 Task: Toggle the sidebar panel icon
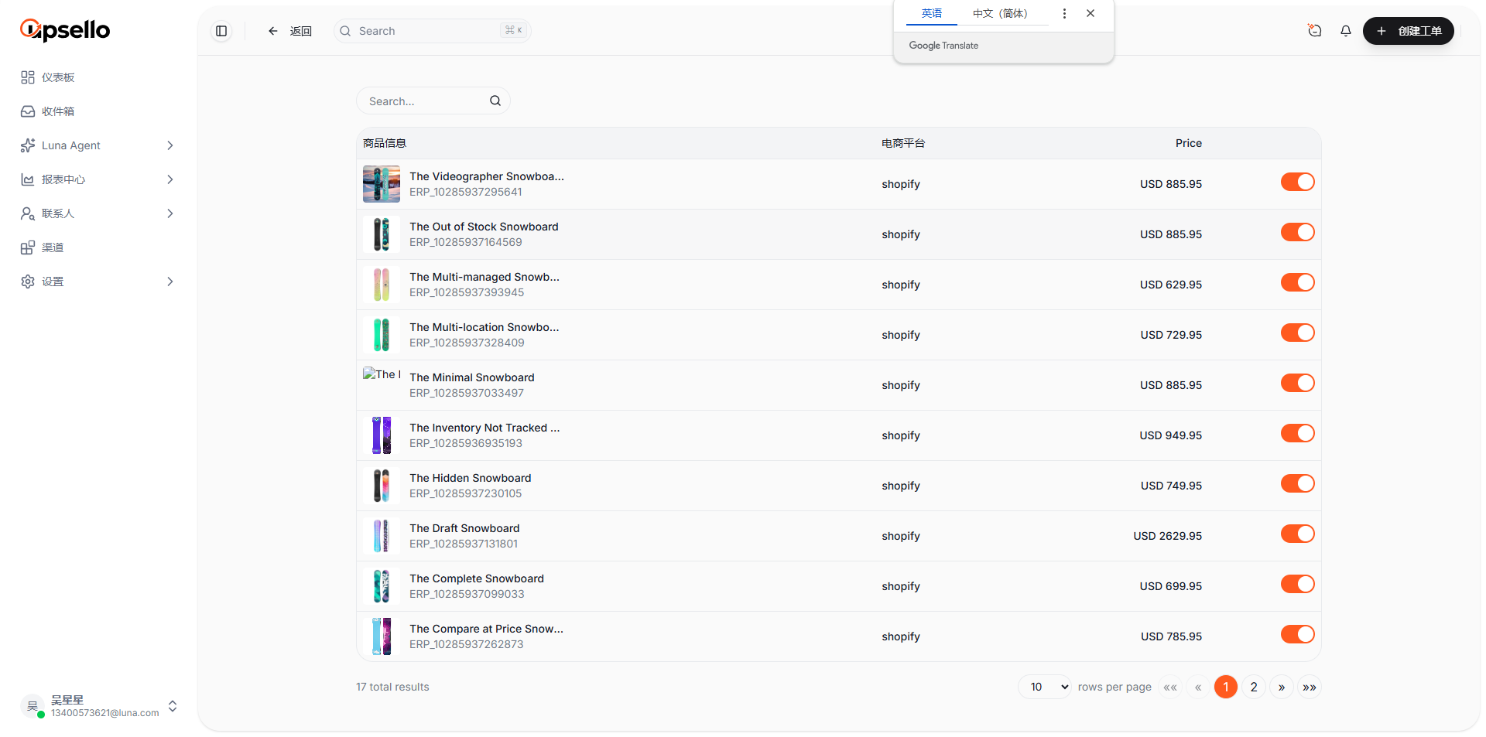(221, 31)
